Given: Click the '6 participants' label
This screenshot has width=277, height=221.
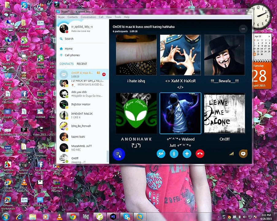Looking at the screenshot, I should (120, 31).
